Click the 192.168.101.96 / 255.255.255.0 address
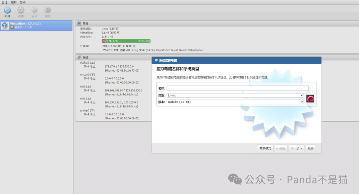Image resolution: width=359 pixels, height=194 pixels. click(123, 91)
